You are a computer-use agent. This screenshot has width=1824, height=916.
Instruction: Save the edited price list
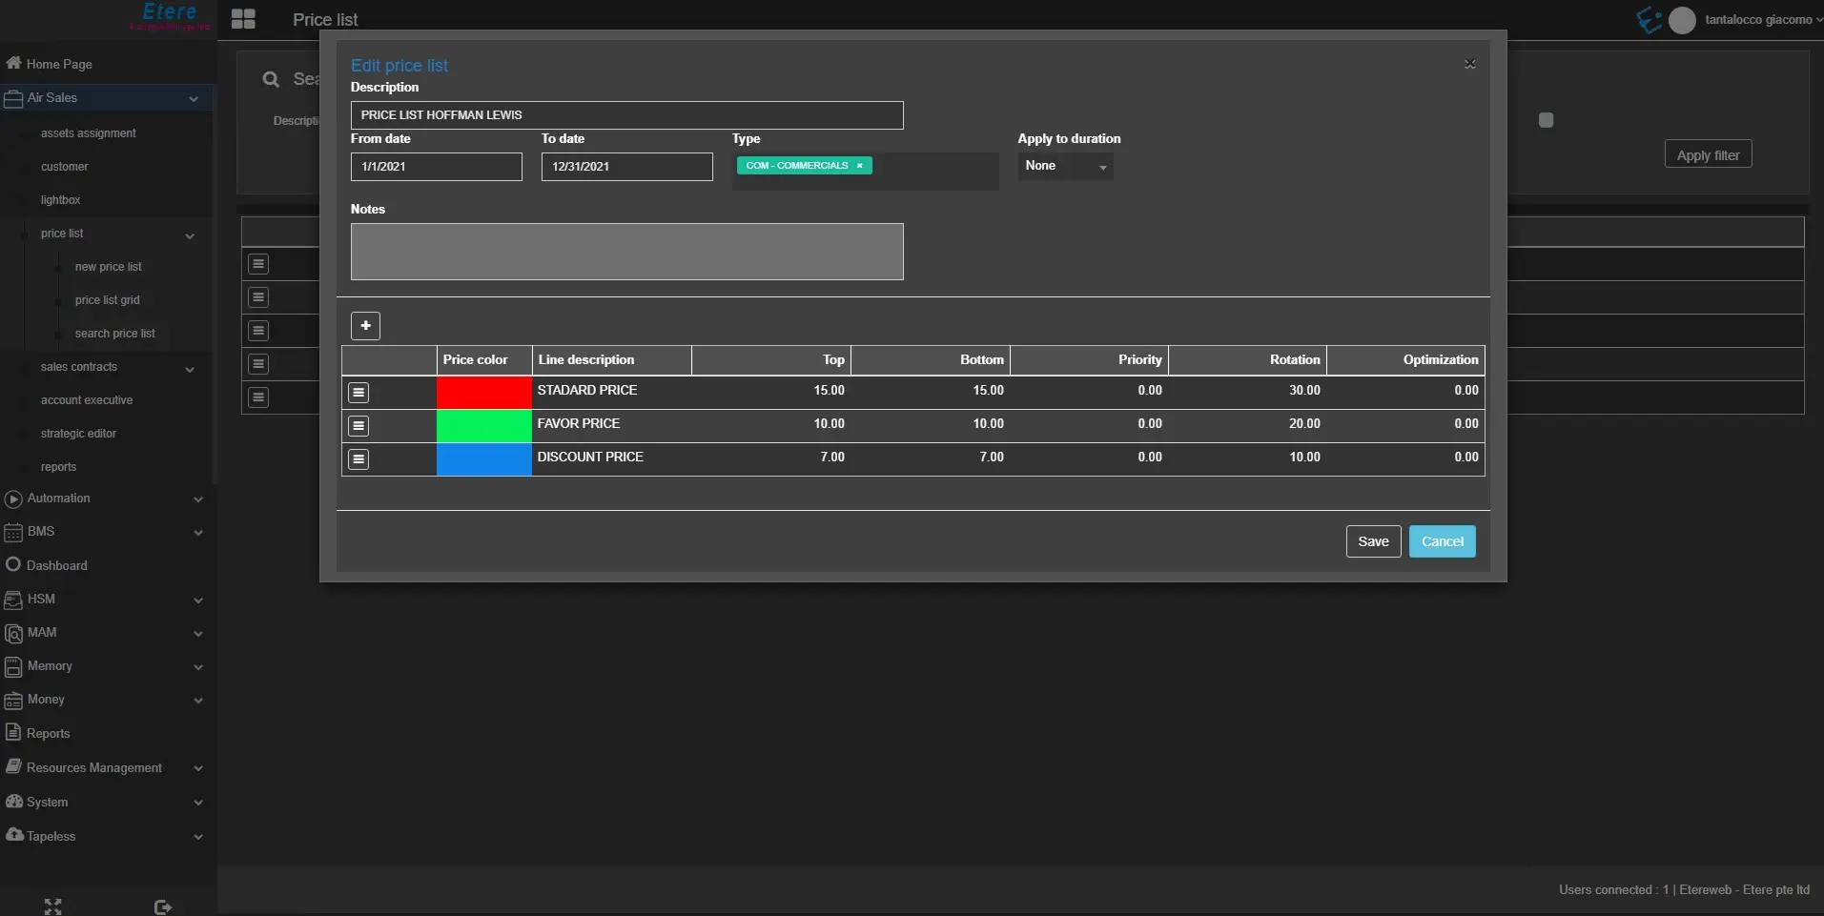coord(1373,541)
